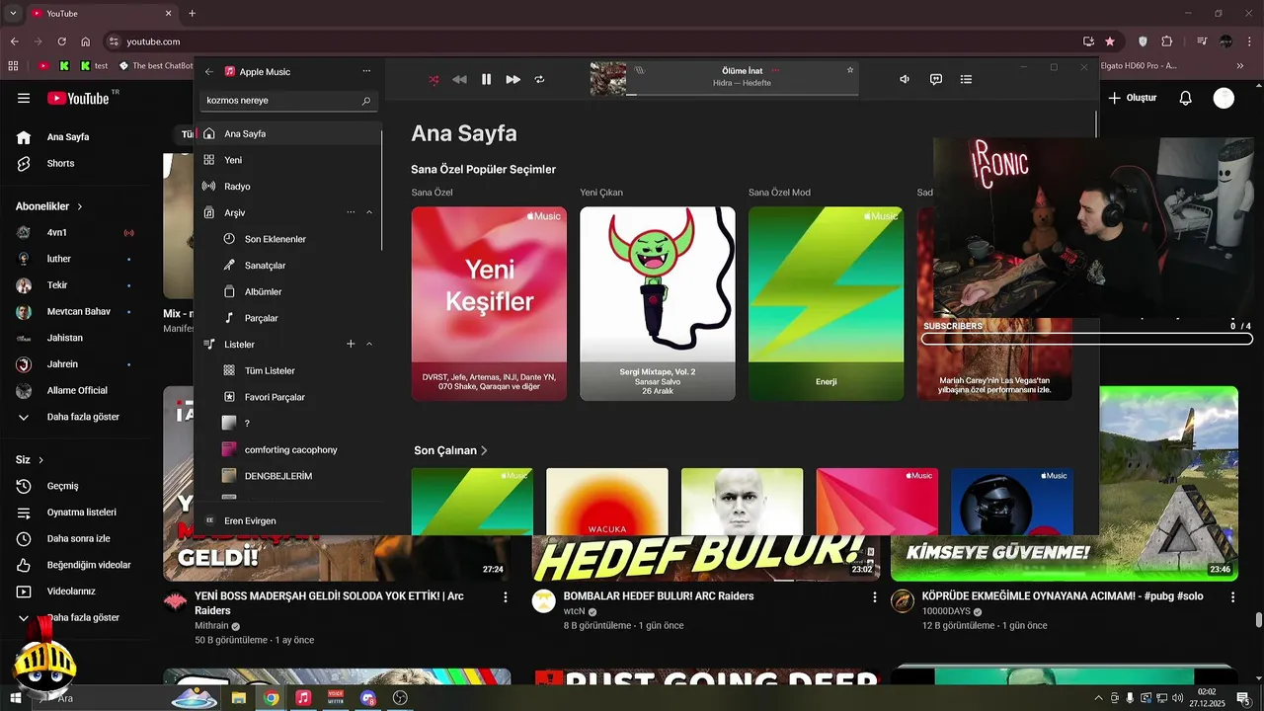
Task: Open the Yeni Keşifler playlist card
Action: (489, 303)
